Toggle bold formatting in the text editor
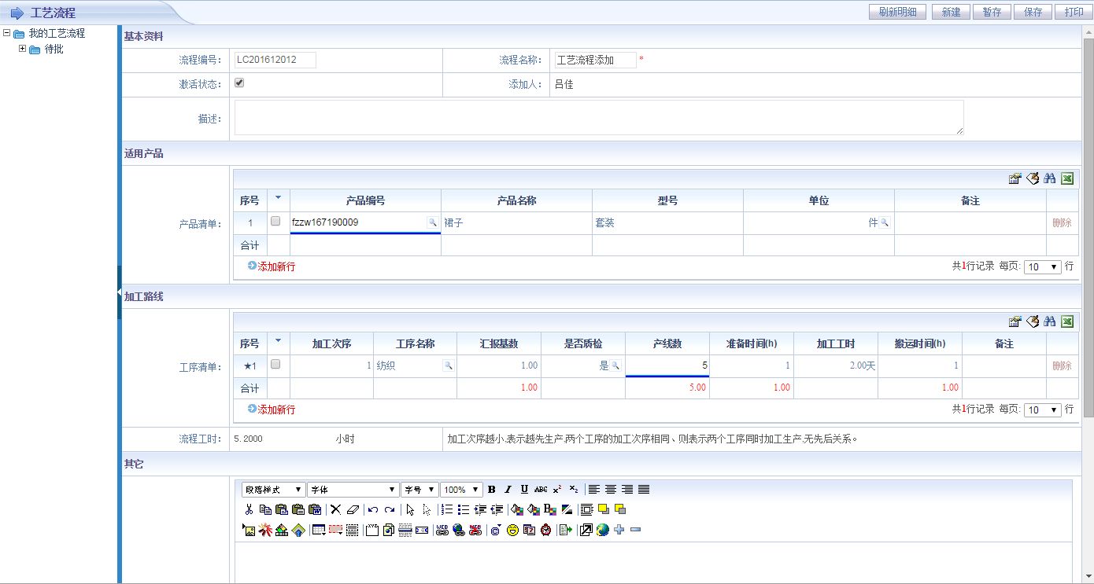 pyautogui.click(x=491, y=489)
